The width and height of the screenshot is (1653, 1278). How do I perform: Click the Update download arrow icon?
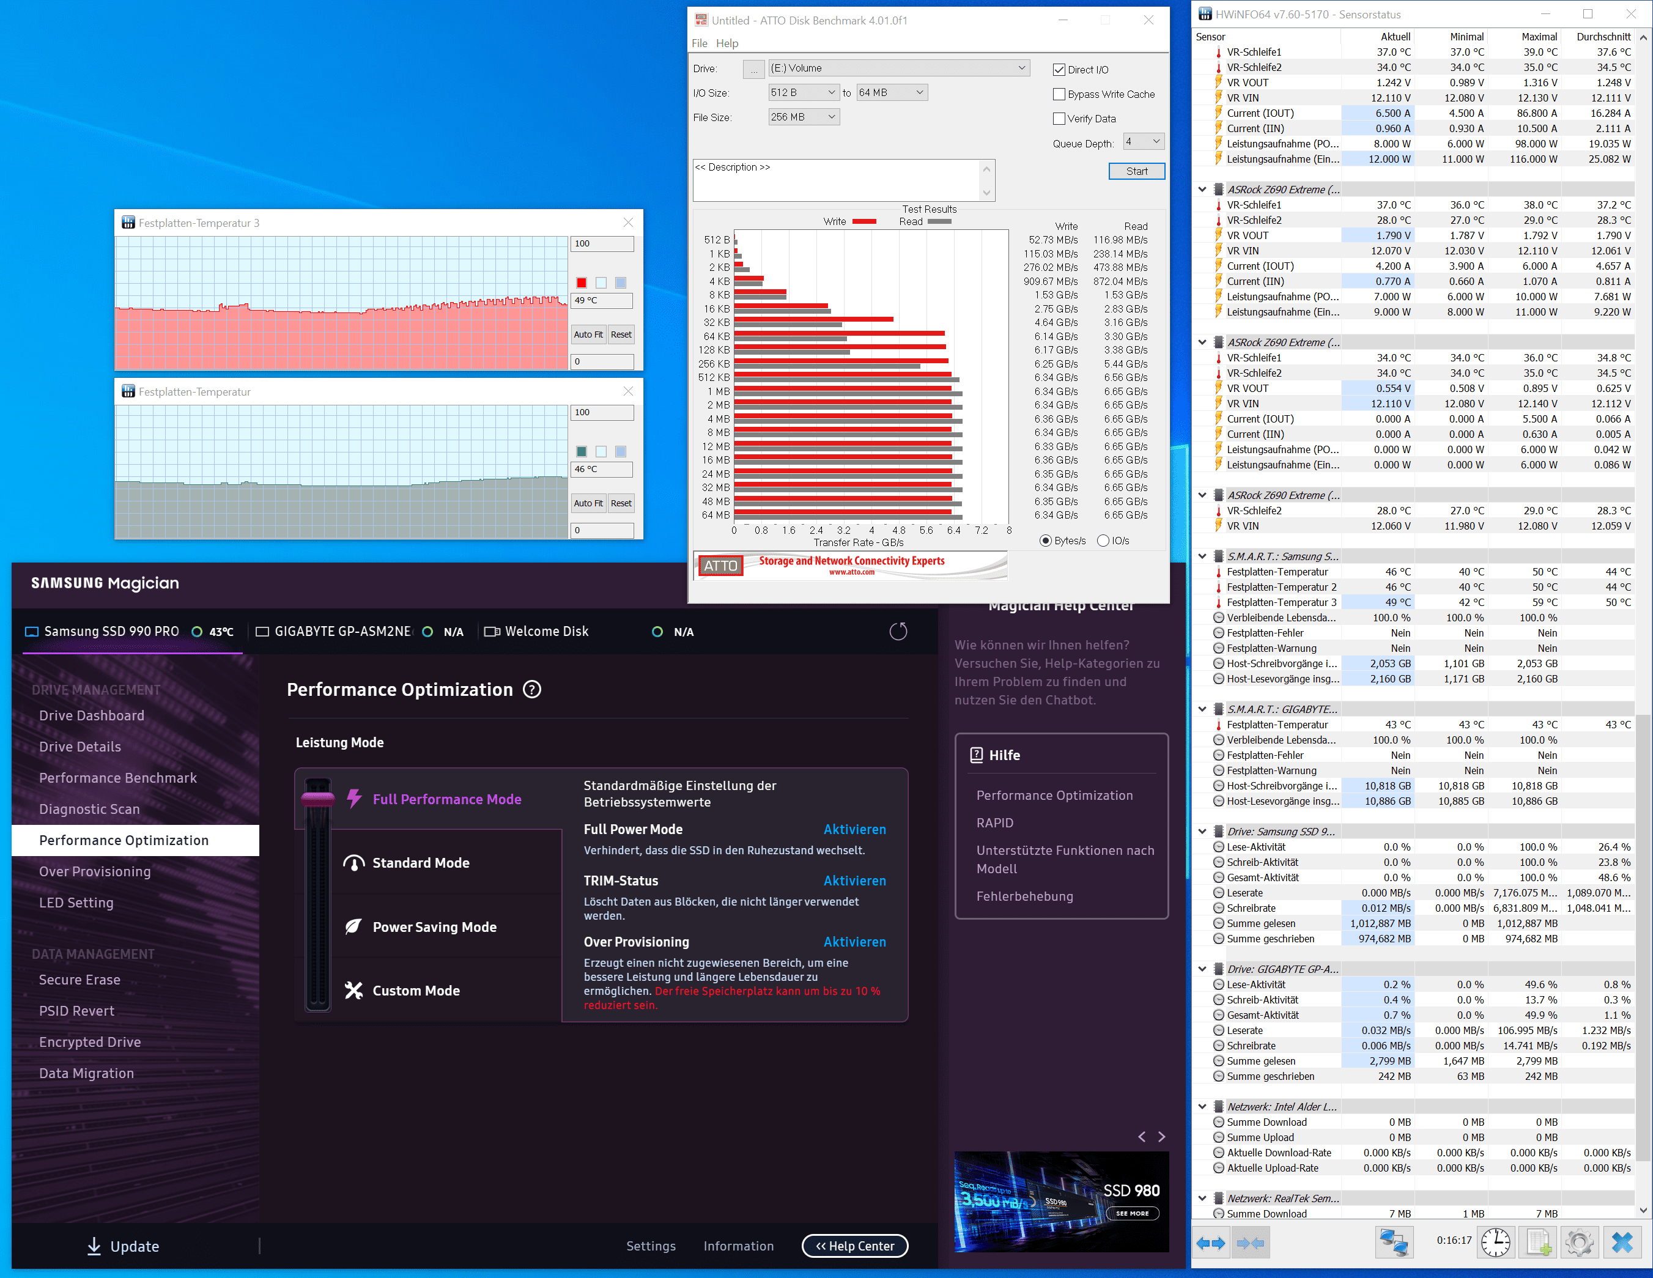94,1246
